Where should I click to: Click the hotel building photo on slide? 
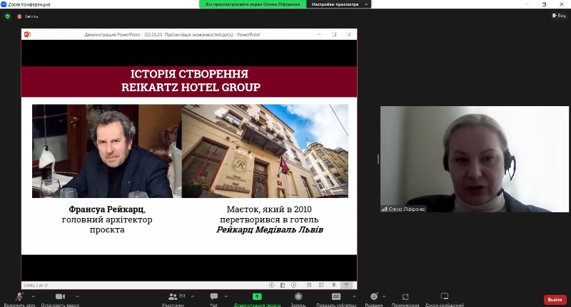coord(265,151)
